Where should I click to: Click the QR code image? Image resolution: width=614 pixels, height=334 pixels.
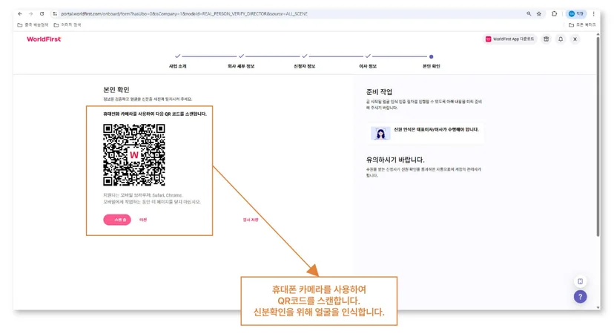click(x=134, y=155)
